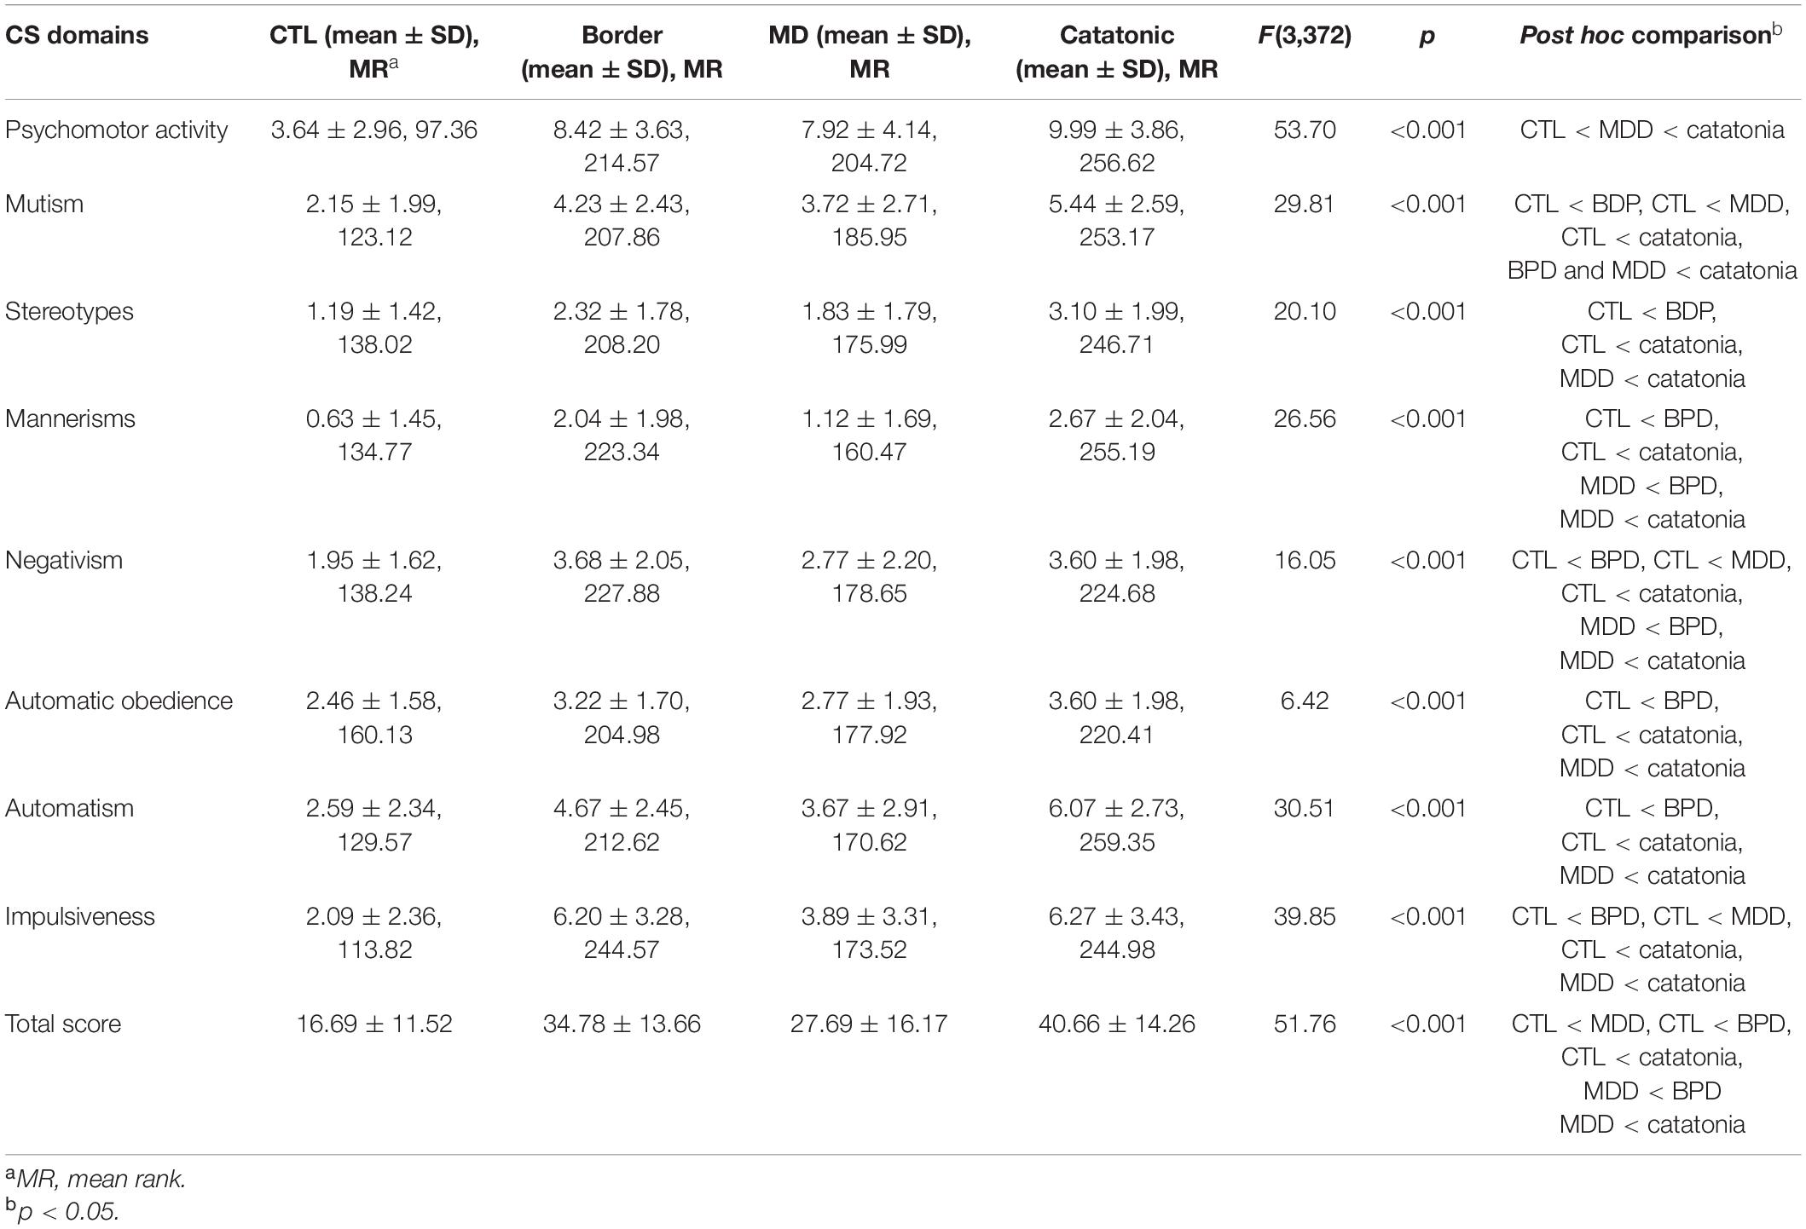Select the Psychomotor activity row label
The image size is (1806, 1229).
[x=117, y=130]
